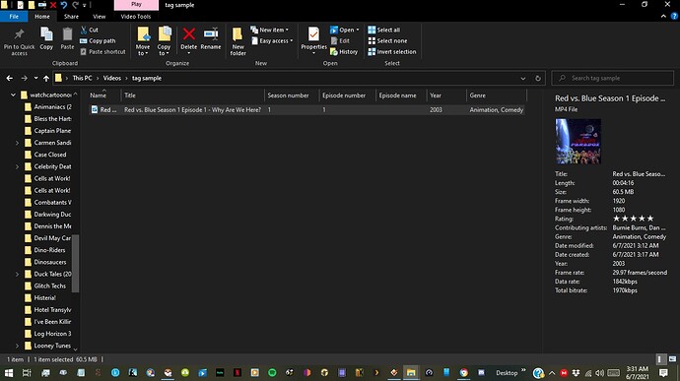
Task: Expand the Carmen Sandiego folder
Action: click(17, 143)
